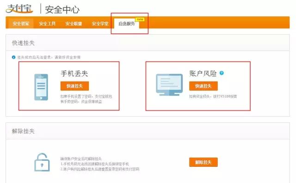Switch to the 安全工具 tab
The width and height of the screenshot is (296, 183).
point(47,24)
